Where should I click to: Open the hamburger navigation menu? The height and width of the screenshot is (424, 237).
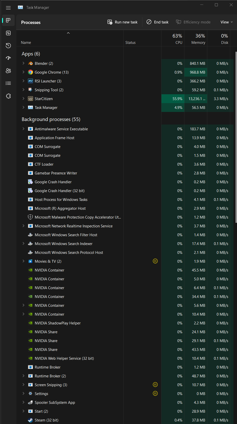pyautogui.click(x=8, y=8)
